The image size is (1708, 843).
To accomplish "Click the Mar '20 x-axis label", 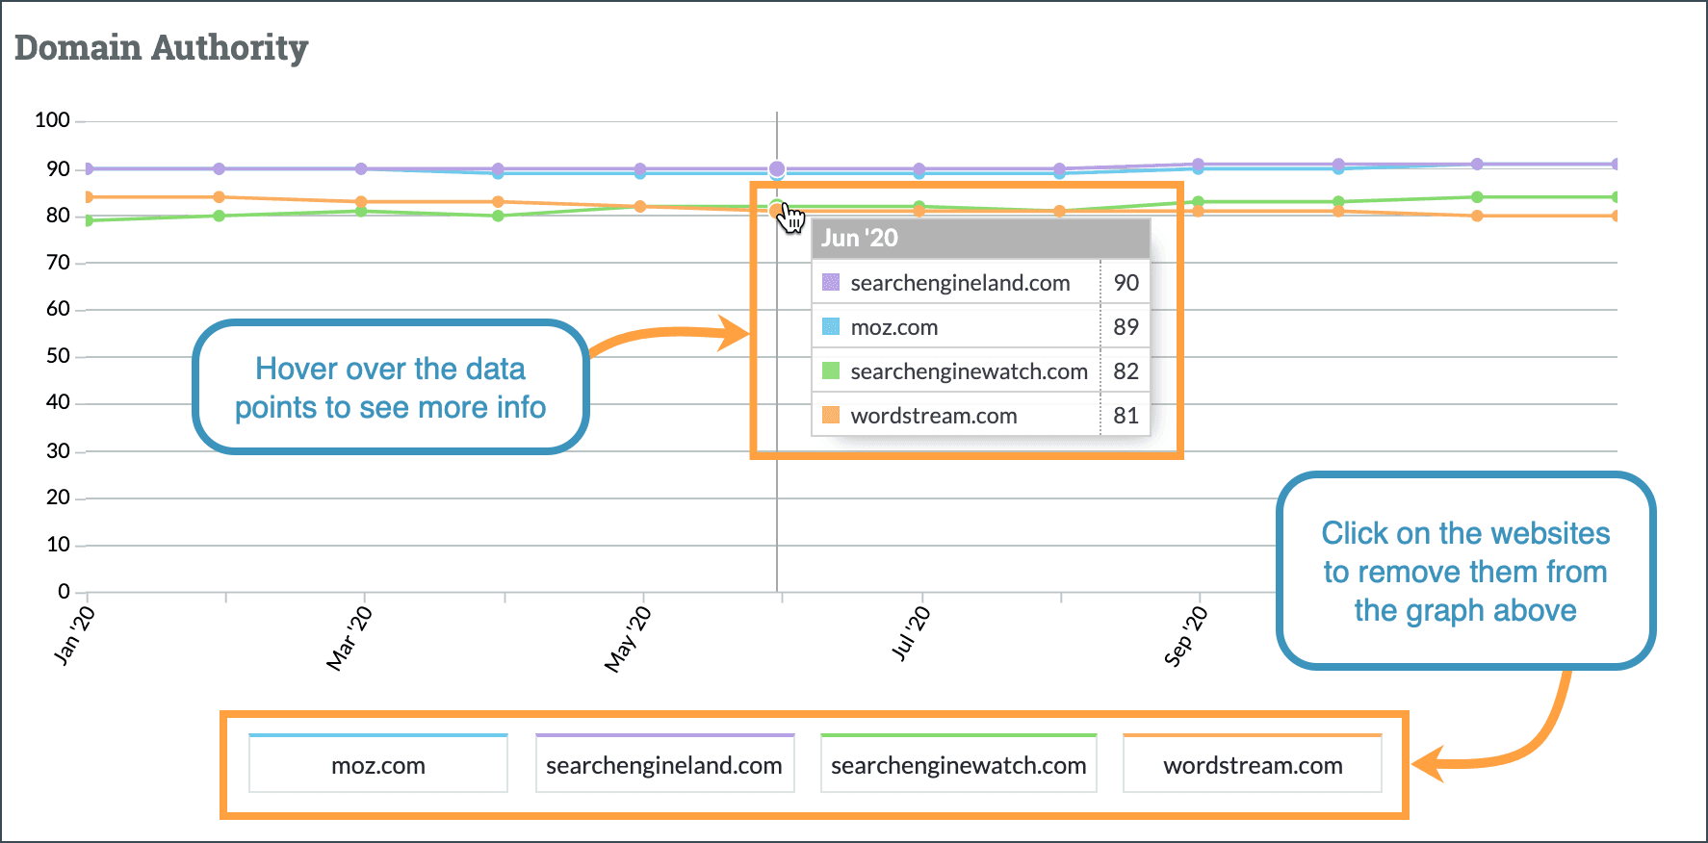I will tap(349, 639).
